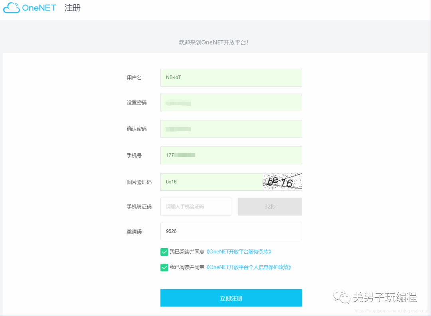
Task: Click the 手机号 phone number field
Action: [x=231, y=155]
